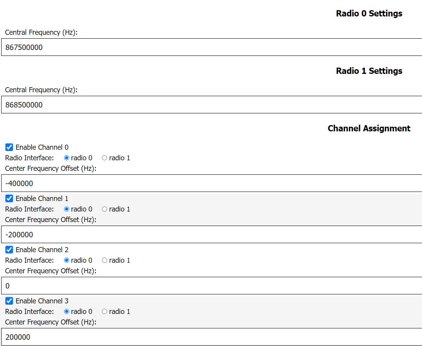Uncheck Enable Channel 3 checkbox
Image resolution: width=422 pixels, height=346 pixels.
pyautogui.click(x=9, y=301)
